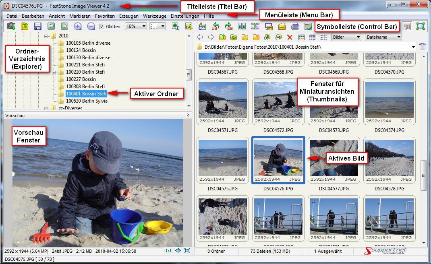Start slideshow with the filmstrip icon

coord(255,26)
